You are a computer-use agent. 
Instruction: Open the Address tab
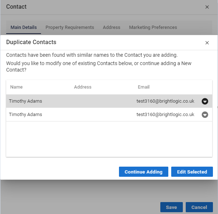pos(111,27)
